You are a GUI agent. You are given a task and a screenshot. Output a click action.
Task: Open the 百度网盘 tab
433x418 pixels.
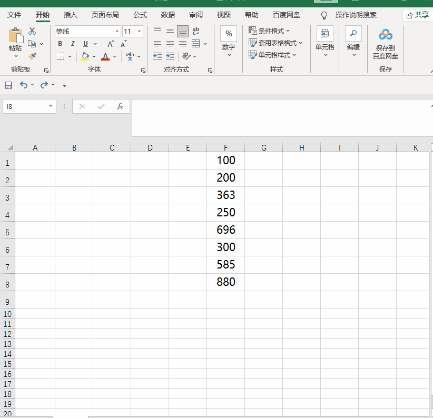coord(287,15)
